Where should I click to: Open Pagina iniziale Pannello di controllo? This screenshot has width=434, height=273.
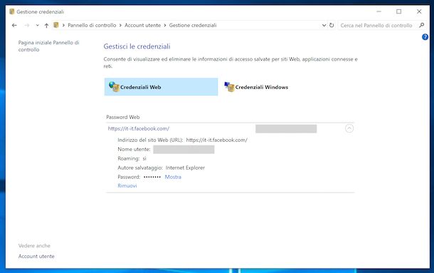click(x=48, y=46)
